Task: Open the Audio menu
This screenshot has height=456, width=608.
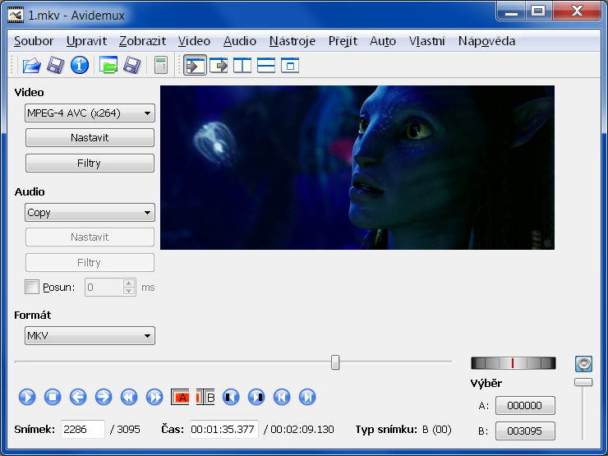Action: [x=240, y=41]
